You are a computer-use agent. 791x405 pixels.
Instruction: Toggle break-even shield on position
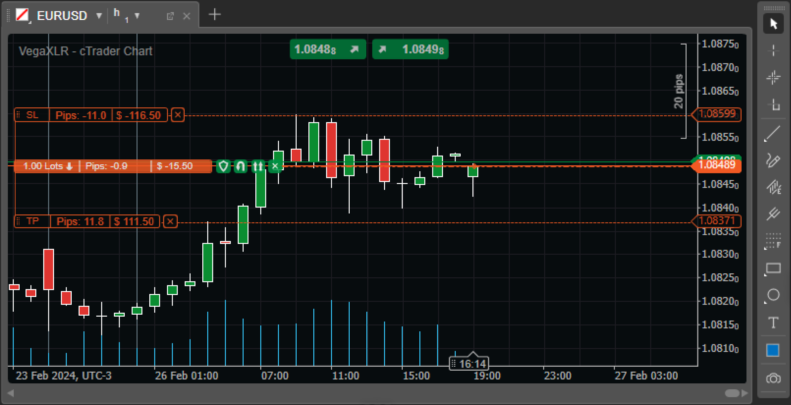223,166
